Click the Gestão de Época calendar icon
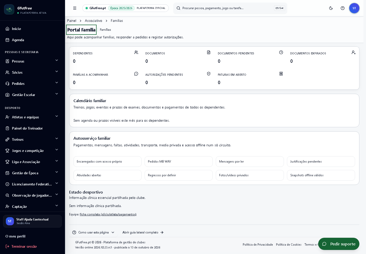 (7, 173)
